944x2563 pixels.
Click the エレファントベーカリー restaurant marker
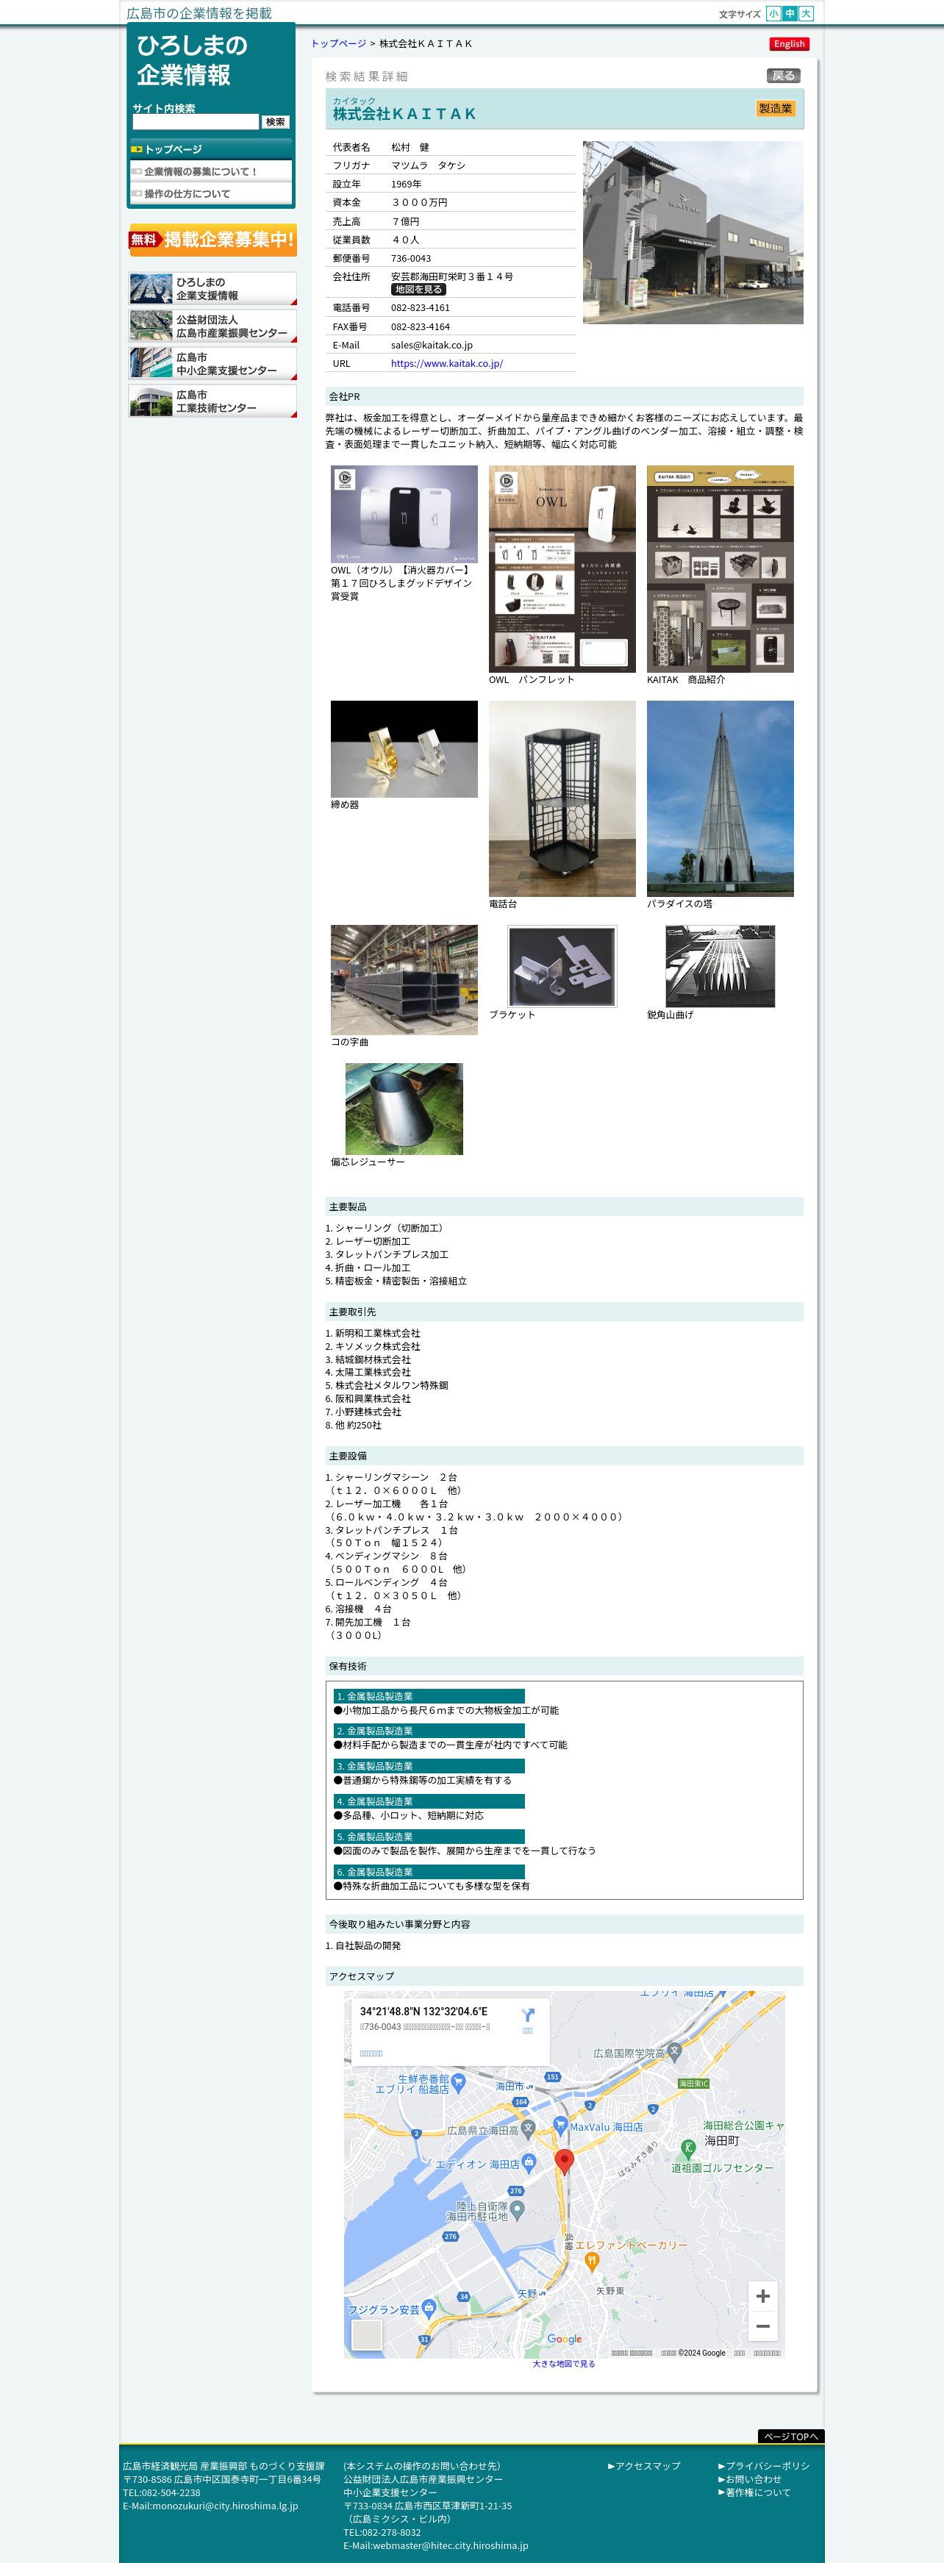point(592,2261)
